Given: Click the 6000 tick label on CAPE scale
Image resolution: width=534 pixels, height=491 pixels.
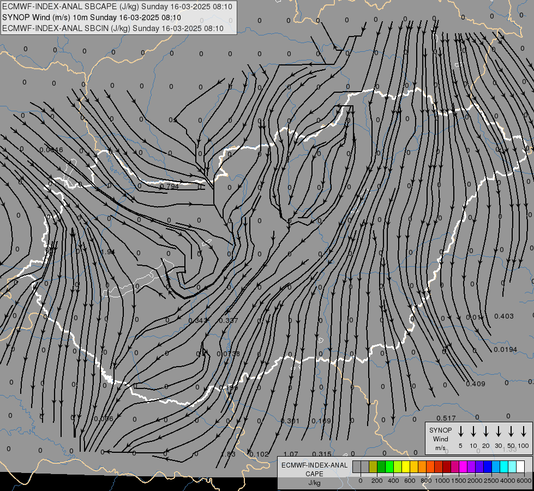Looking at the screenshot, I should 524,481.
